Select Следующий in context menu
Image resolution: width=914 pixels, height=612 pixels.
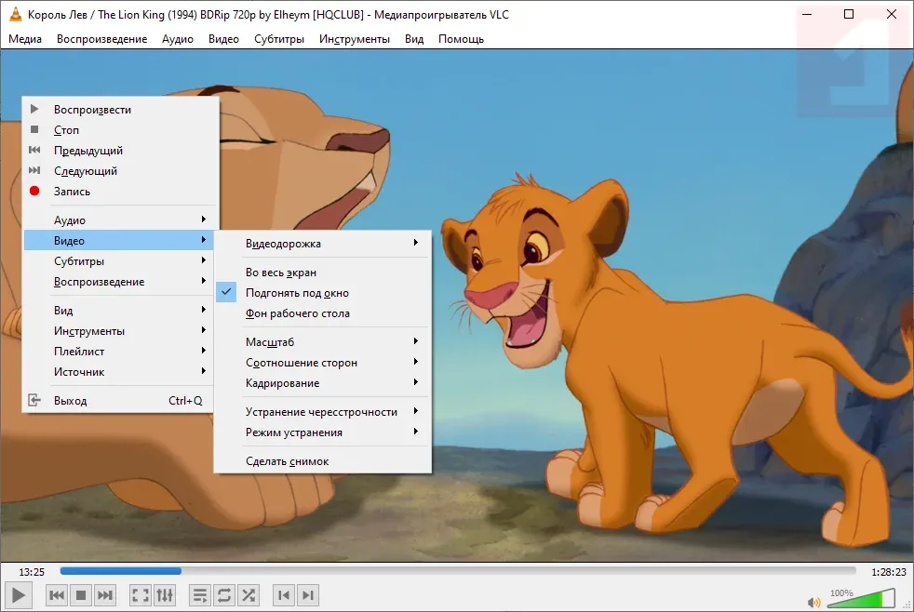pyautogui.click(x=120, y=170)
